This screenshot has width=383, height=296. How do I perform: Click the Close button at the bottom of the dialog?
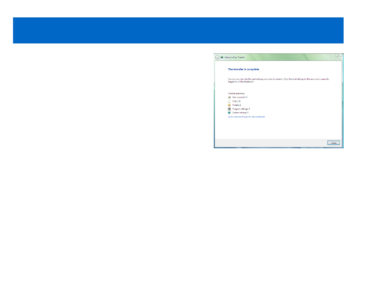pyautogui.click(x=334, y=143)
